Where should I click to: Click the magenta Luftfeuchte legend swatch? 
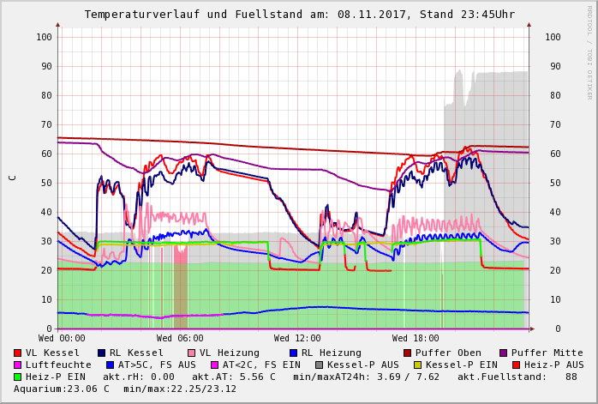[x=18, y=365]
